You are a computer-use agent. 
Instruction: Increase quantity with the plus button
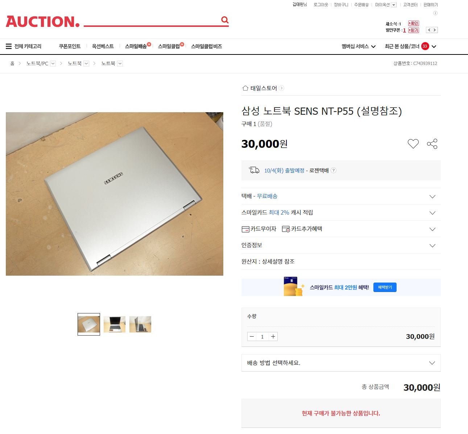coord(273,337)
